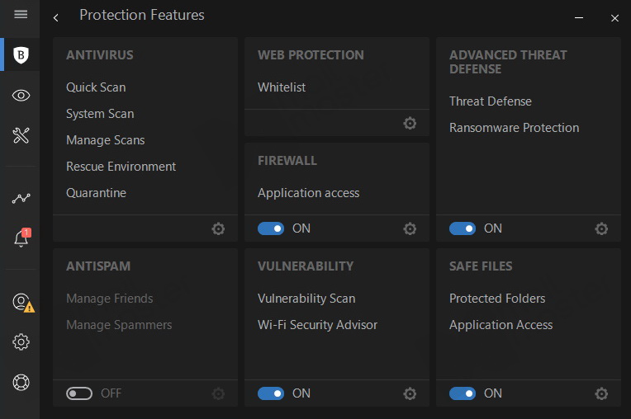Open Web Protection settings gear
The height and width of the screenshot is (419, 631).
pyautogui.click(x=410, y=123)
